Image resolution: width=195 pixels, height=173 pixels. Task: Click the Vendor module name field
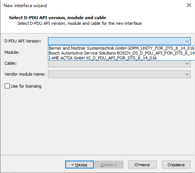coord(119,74)
